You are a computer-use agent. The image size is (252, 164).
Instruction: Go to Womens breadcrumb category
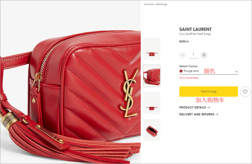tap(149, 4)
